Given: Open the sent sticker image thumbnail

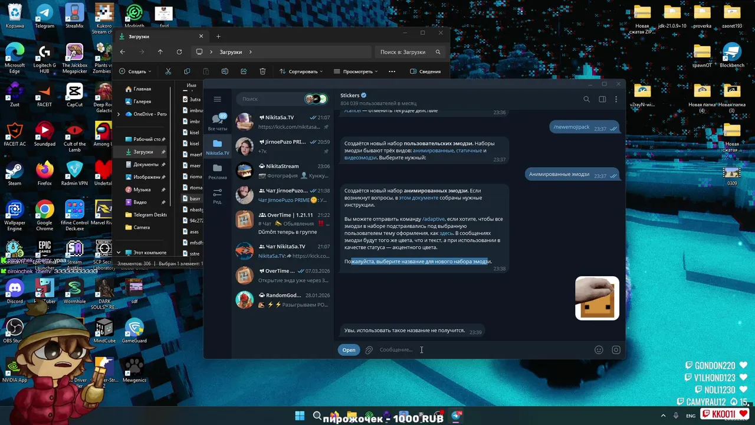Looking at the screenshot, I should pyautogui.click(x=597, y=298).
